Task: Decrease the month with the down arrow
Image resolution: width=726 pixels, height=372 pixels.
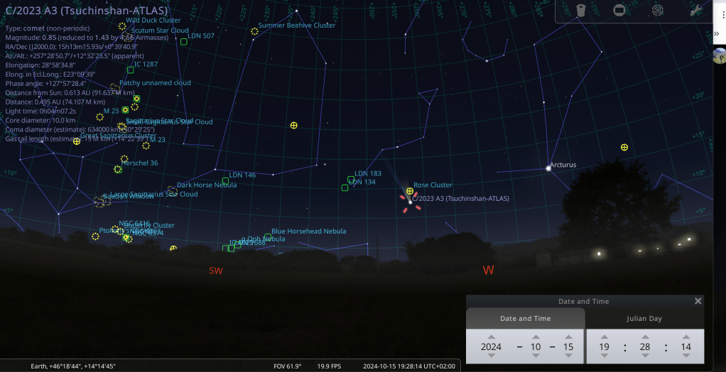Action: click(x=536, y=356)
